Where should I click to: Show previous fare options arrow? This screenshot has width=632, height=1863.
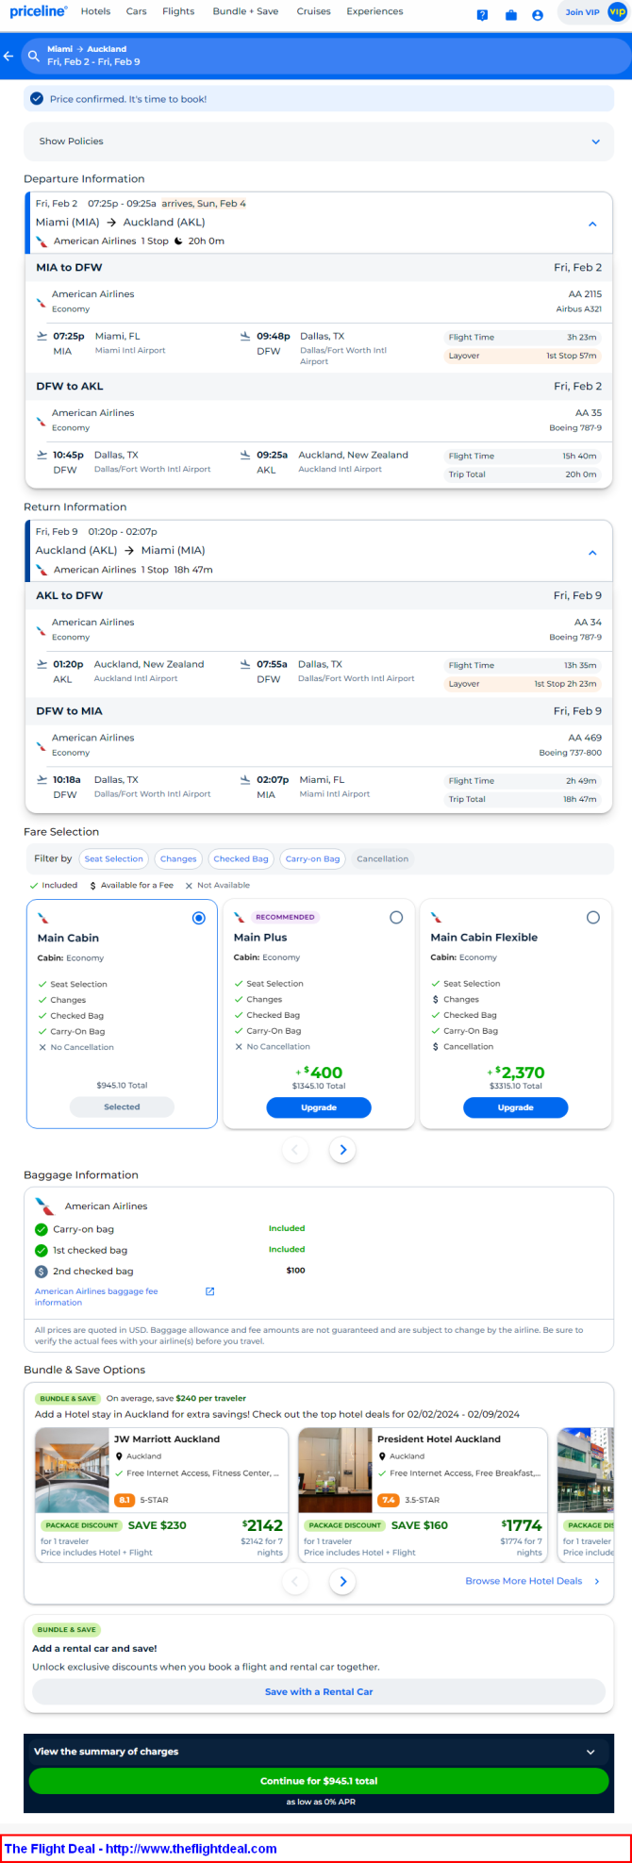tap(295, 1149)
